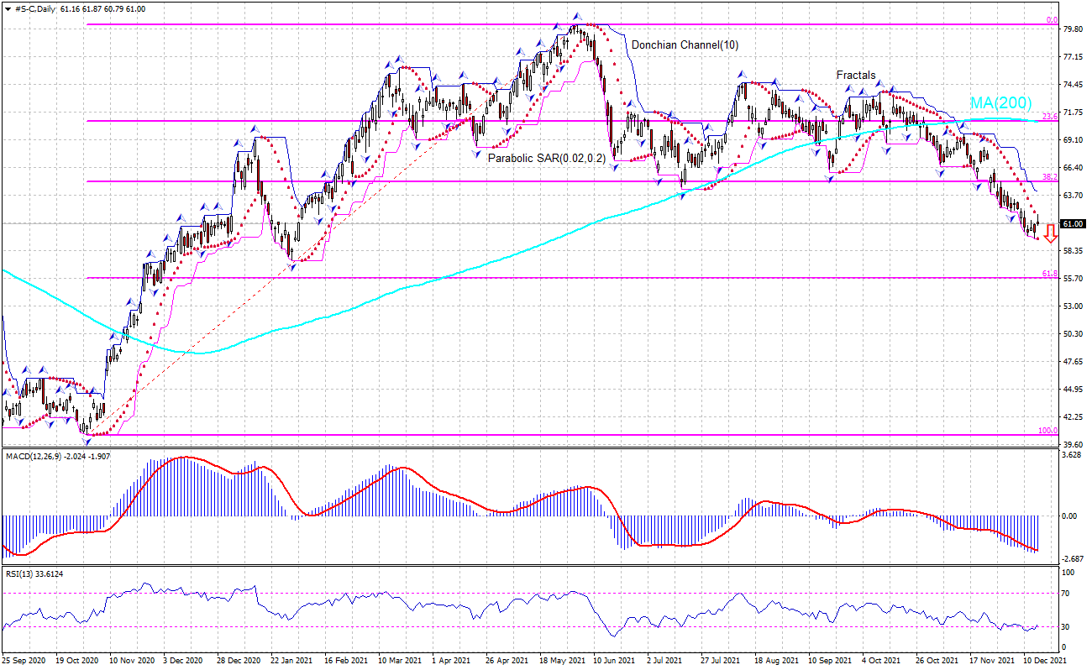The width and height of the screenshot is (1092, 670).
Task: Select the 23.6 Fibonacci level label
Action: [x=1049, y=117]
